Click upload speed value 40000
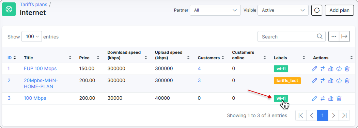This screenshot has width=358, height=128. point(162,98)
